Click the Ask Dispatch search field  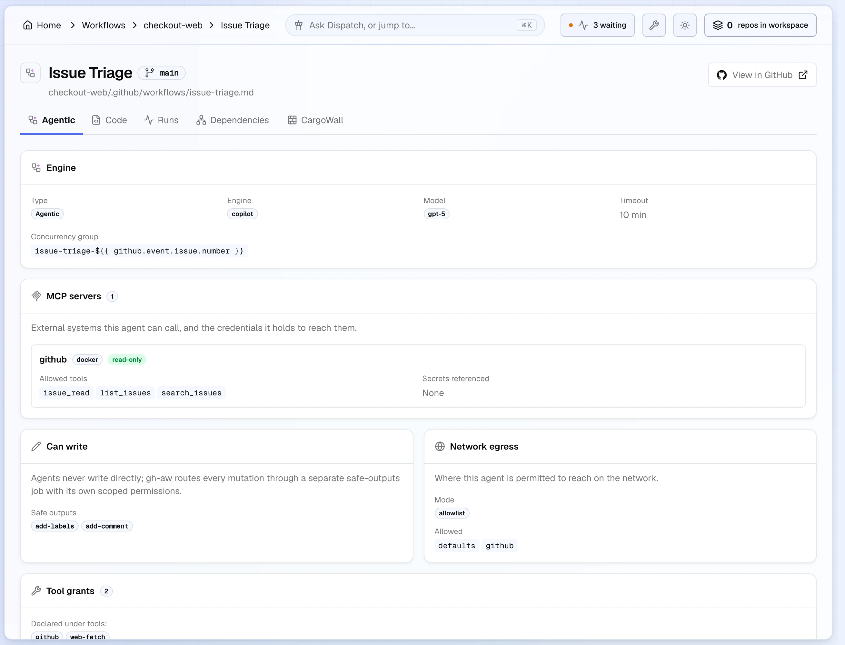(415, 25)
